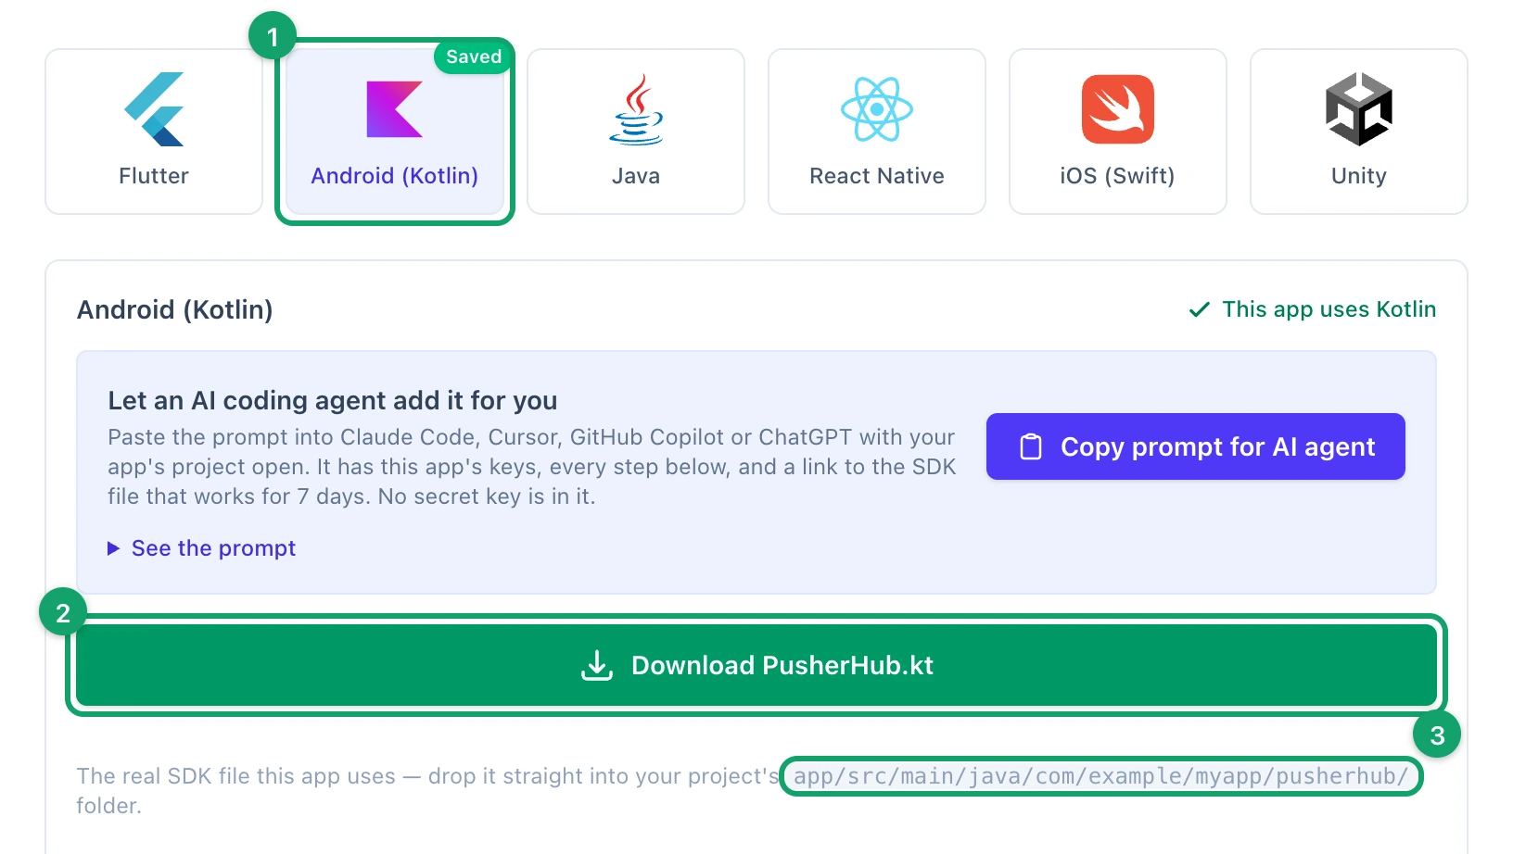
Task: Choose the React Native platform card
Action: (877, 132)
